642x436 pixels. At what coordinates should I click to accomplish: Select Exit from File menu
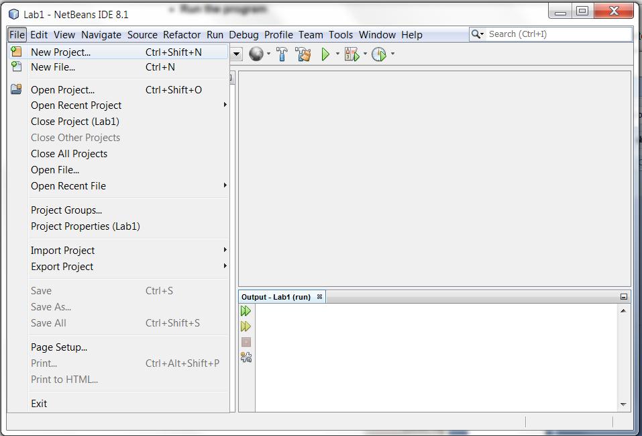[x=118, y=404]
